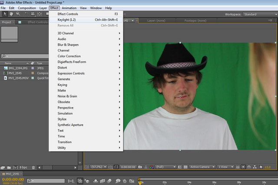The width and height of the screenshot is (278, 185).
Task: Select the MVI_2545 timeline tab
Action: point(12,174)
